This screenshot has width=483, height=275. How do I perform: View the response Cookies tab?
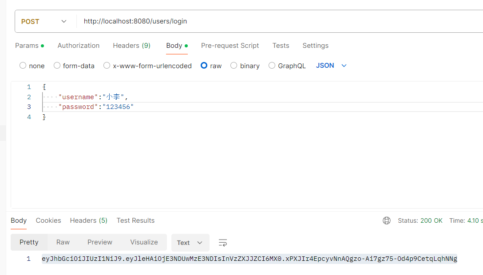coord(48,220)
